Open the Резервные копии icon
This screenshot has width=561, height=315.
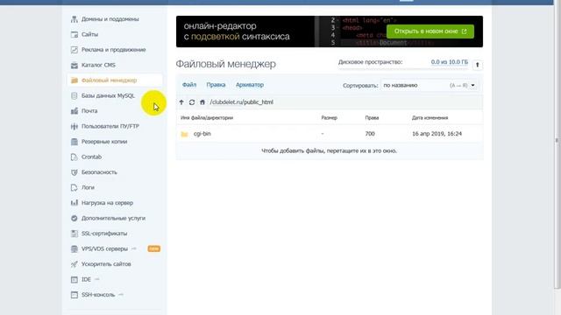(x=74, y=142)
